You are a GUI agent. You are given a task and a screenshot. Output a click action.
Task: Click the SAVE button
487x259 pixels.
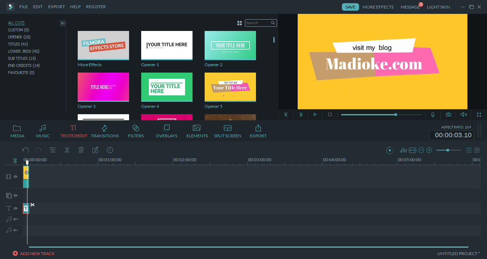tap(350, 7)
